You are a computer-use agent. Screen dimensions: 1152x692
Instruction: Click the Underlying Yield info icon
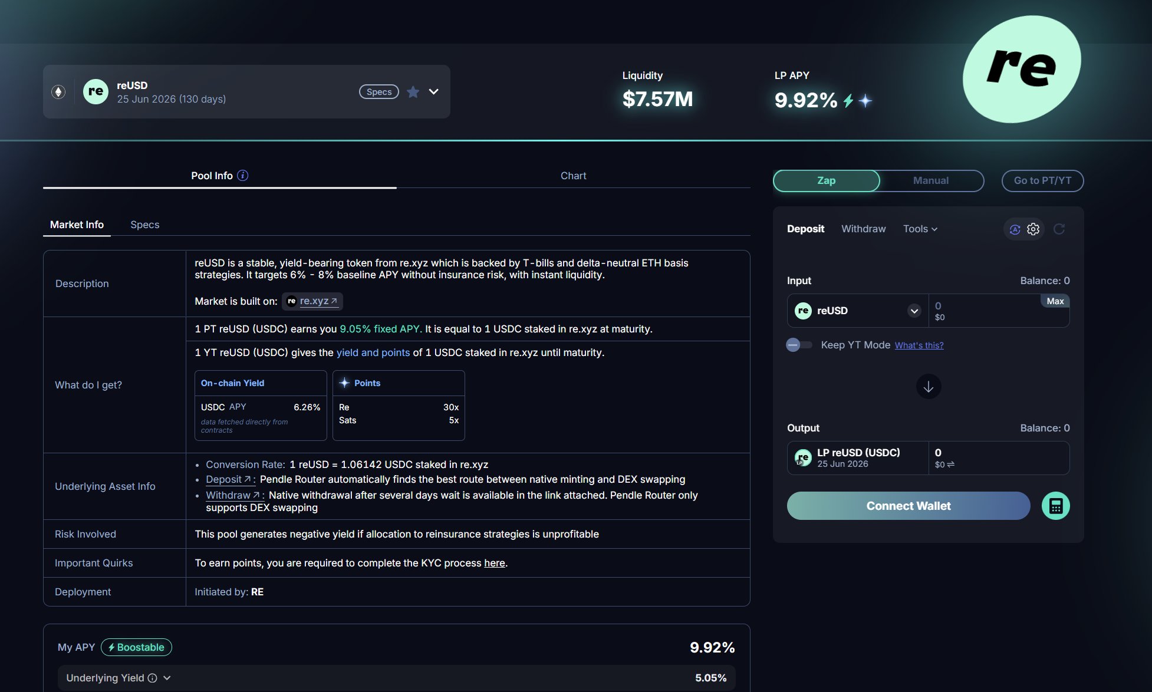[152, 678]
